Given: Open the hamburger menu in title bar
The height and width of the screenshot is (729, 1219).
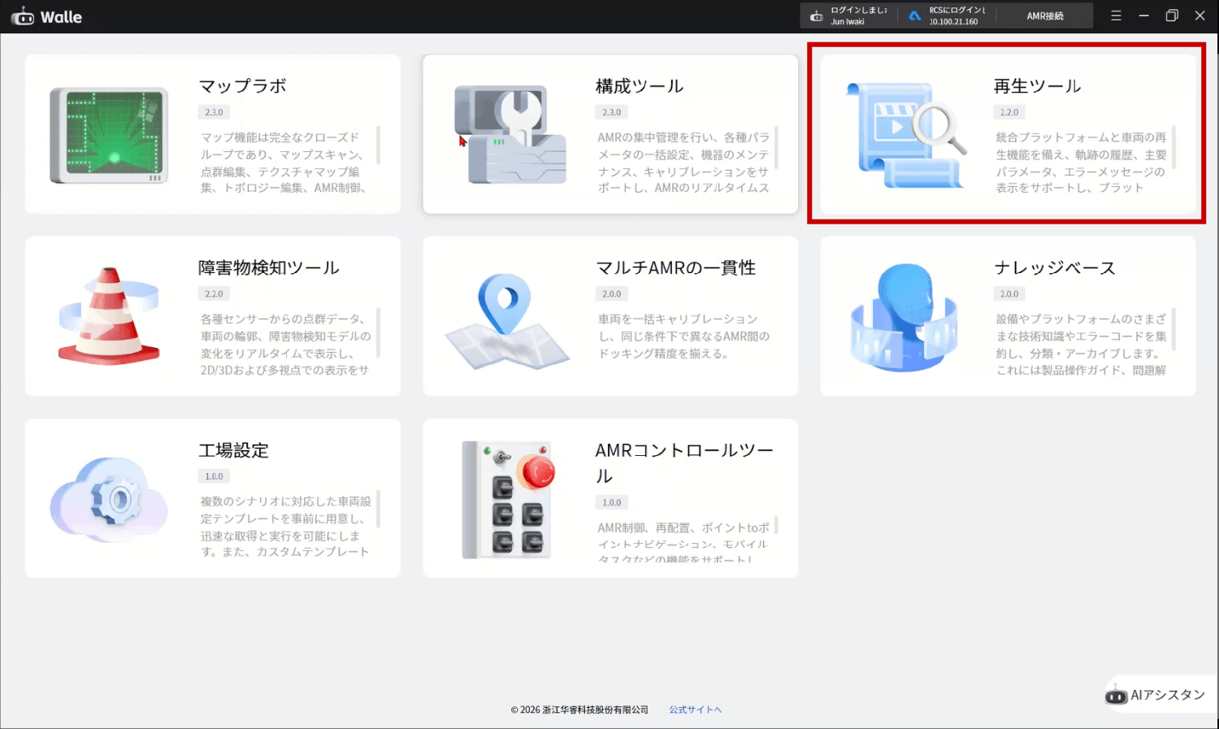Looking at the screenshot, I should coord(1116,16).
